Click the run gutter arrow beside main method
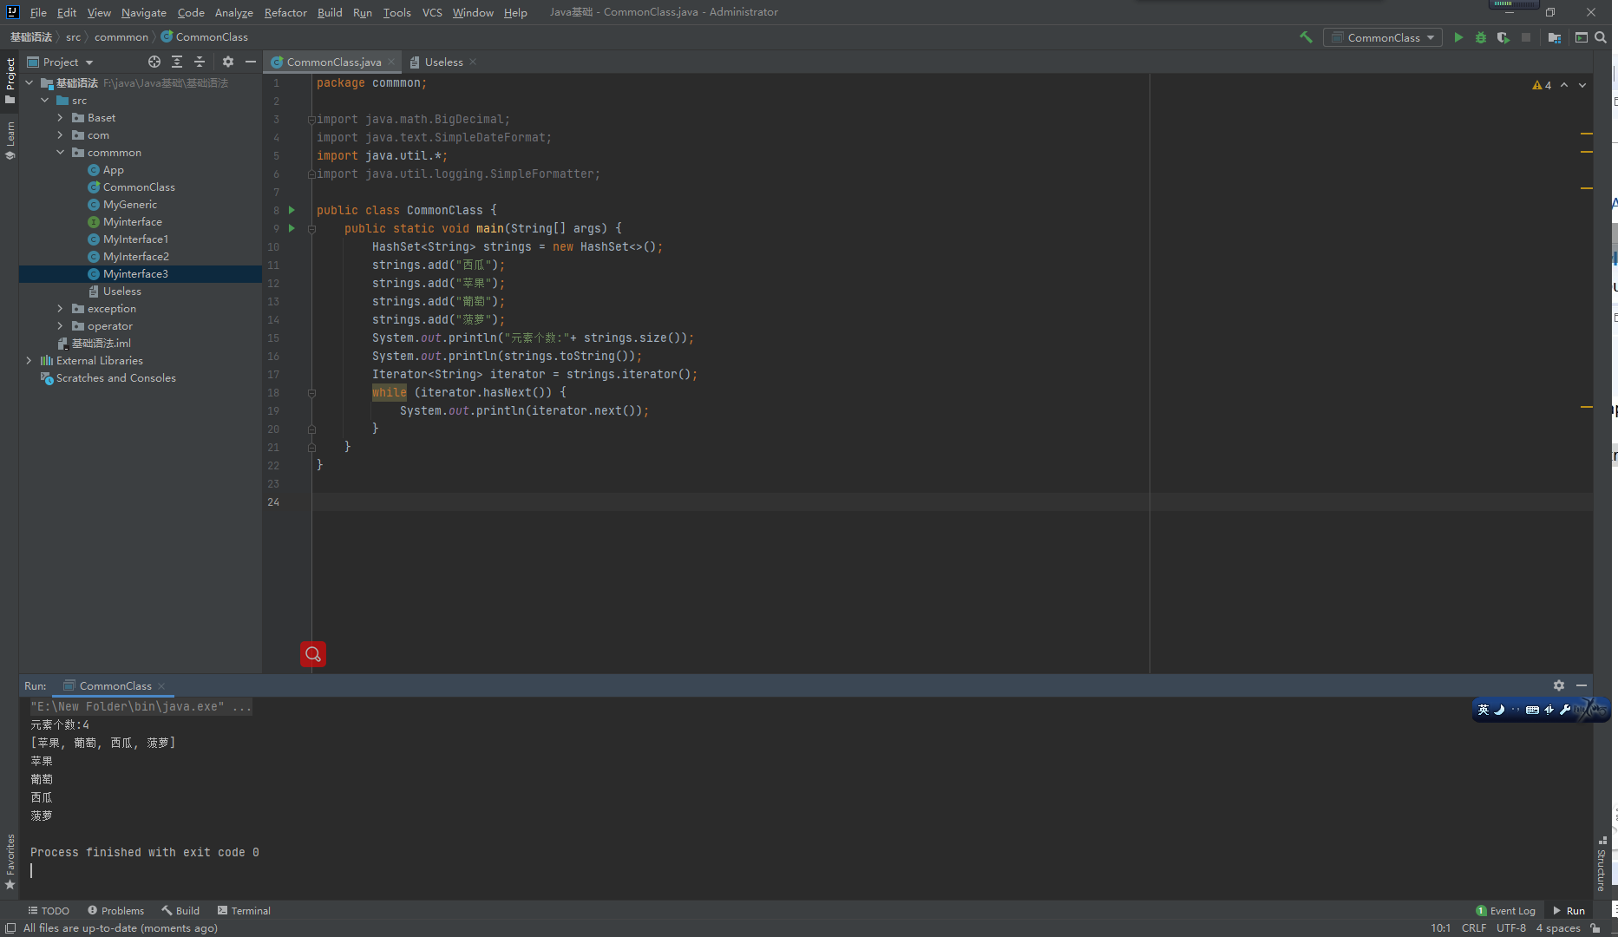 coord(292,228)
